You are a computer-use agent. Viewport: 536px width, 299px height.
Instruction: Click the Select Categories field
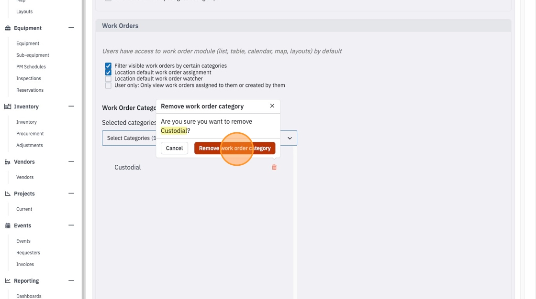pyautogui.click(x=199, y=138)
